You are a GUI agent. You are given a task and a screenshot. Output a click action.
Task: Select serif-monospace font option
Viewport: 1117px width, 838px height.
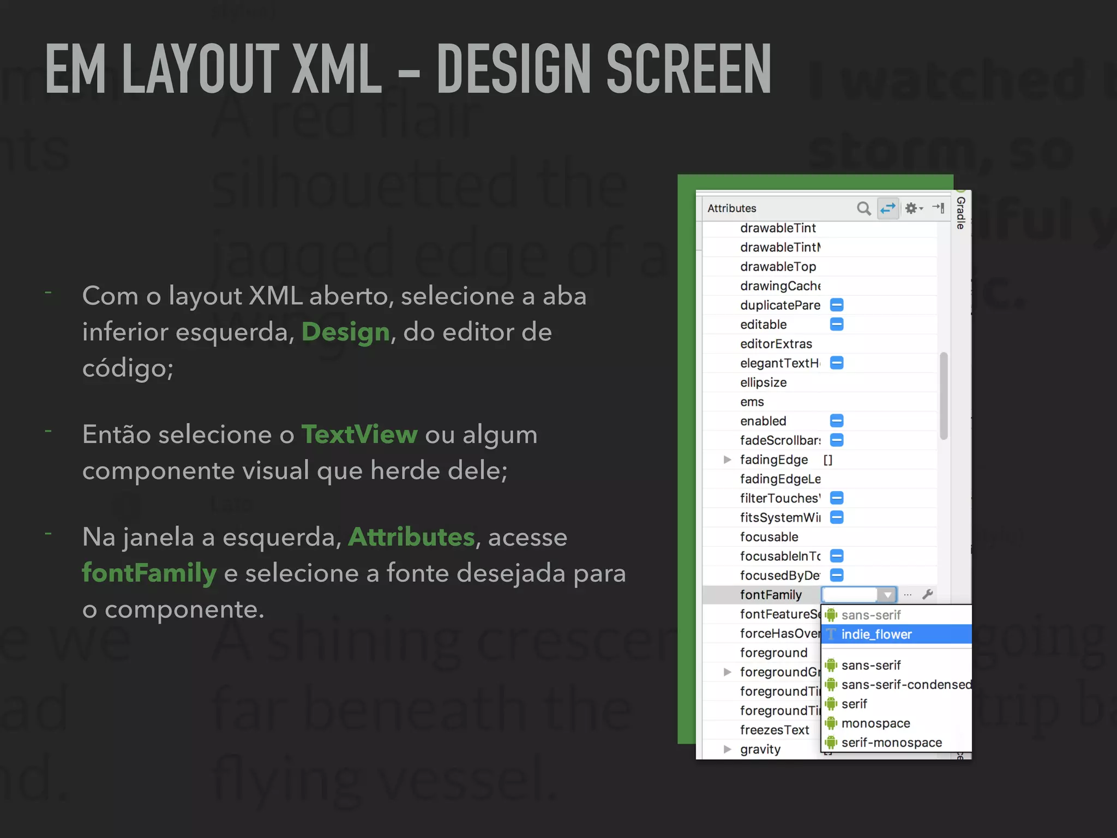[897, 743]
